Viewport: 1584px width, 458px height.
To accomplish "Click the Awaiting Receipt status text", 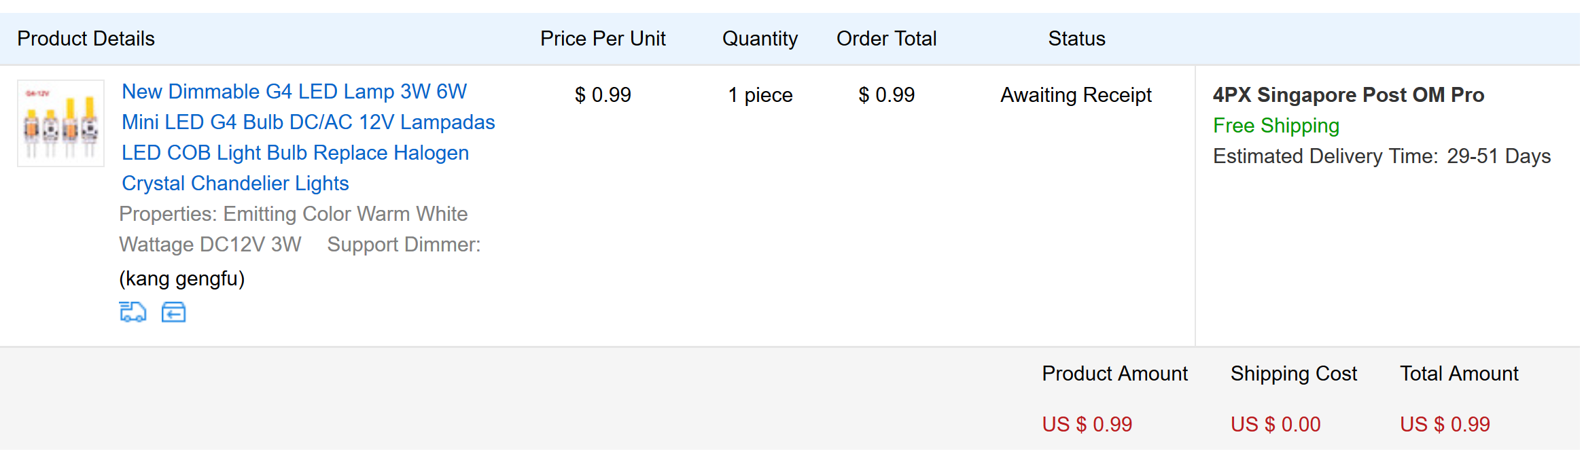I will pos(1076,95).
